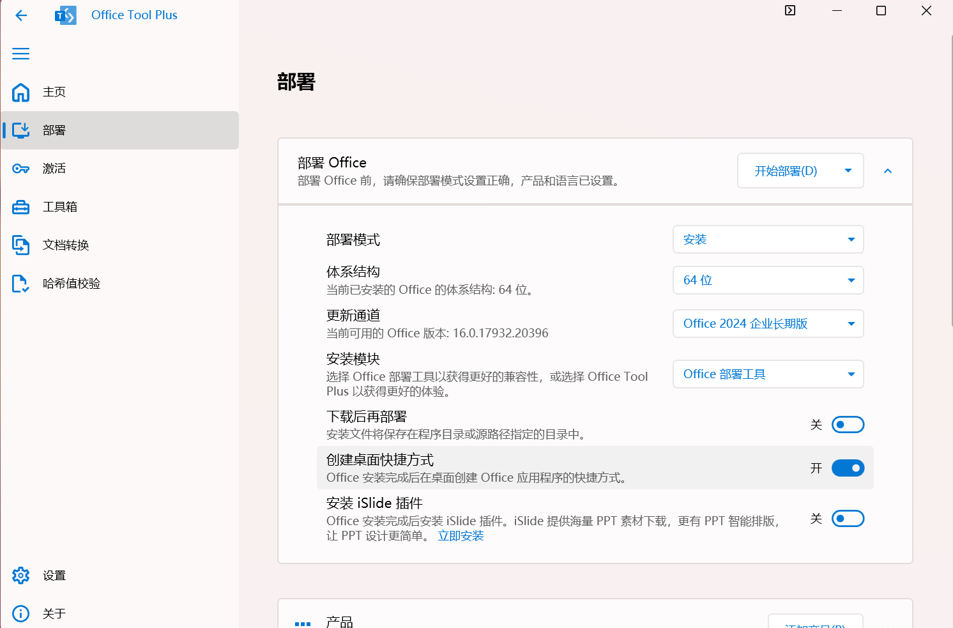Click the file check icon for 哈希值校验

click(x=21, y=284)
